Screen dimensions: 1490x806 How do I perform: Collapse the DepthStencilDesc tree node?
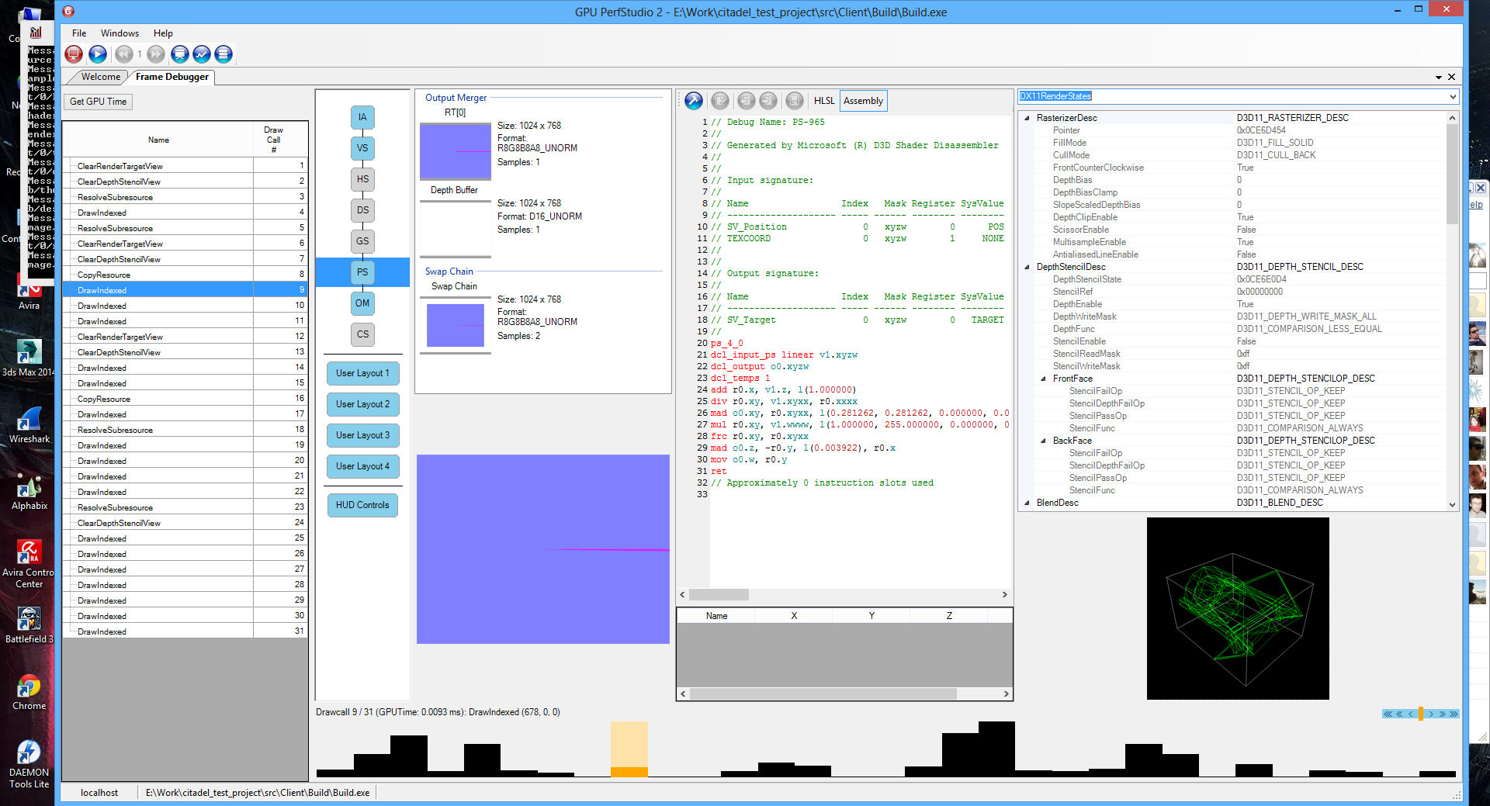click(1027, 267)
